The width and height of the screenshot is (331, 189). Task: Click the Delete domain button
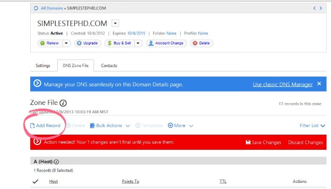[x=201, y=43]
